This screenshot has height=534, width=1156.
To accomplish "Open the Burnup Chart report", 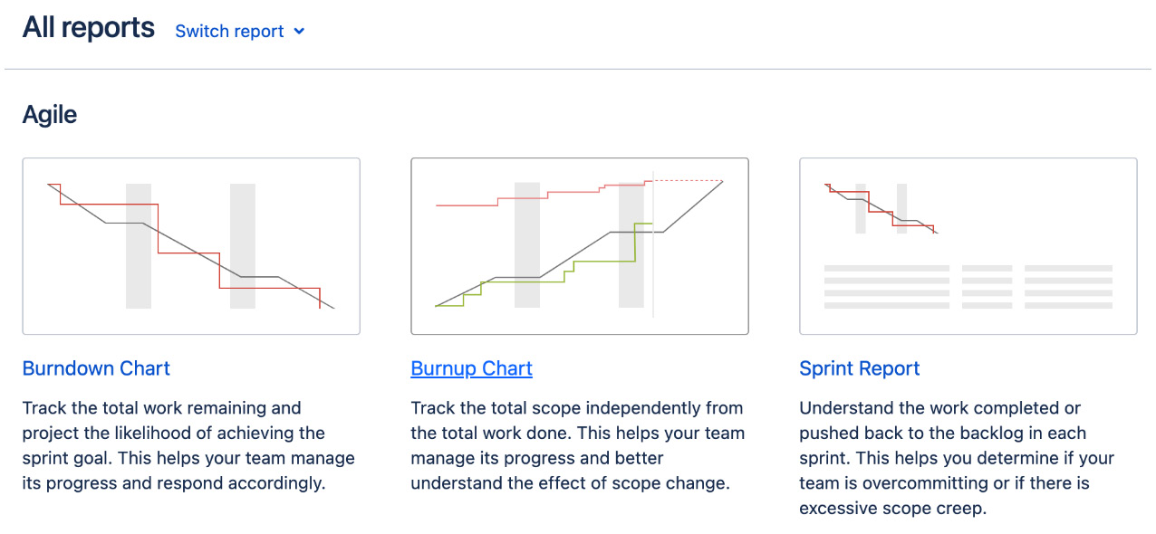I will (471, 368).
